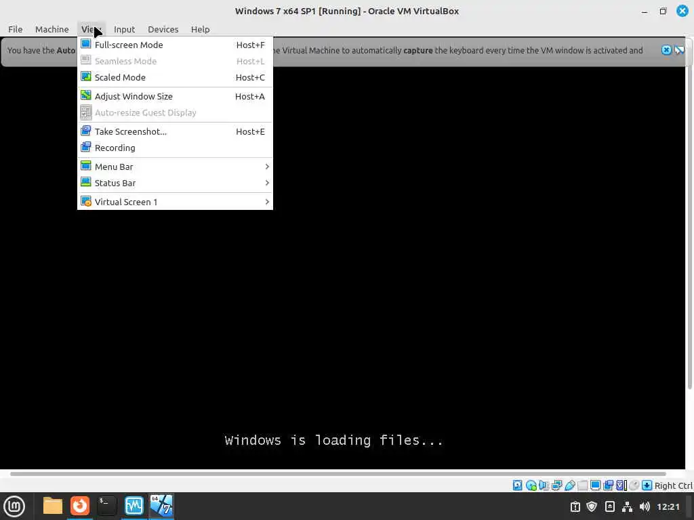Click the horizontal scrollbar under VM display
The width and height of the screenshot is (694, 520).
(338, 474)
